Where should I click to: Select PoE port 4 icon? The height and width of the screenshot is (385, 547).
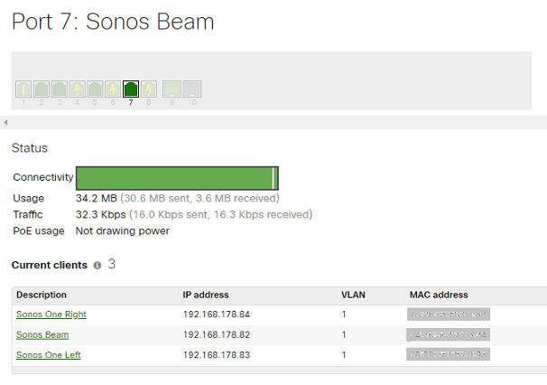click(77, 89)
